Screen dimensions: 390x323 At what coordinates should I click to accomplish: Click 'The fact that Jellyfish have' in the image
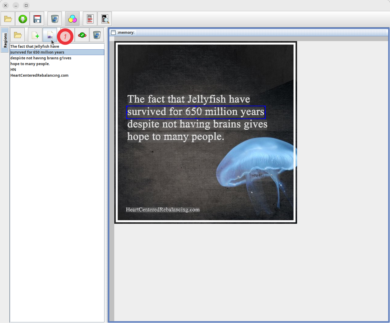tap(189, 99)
